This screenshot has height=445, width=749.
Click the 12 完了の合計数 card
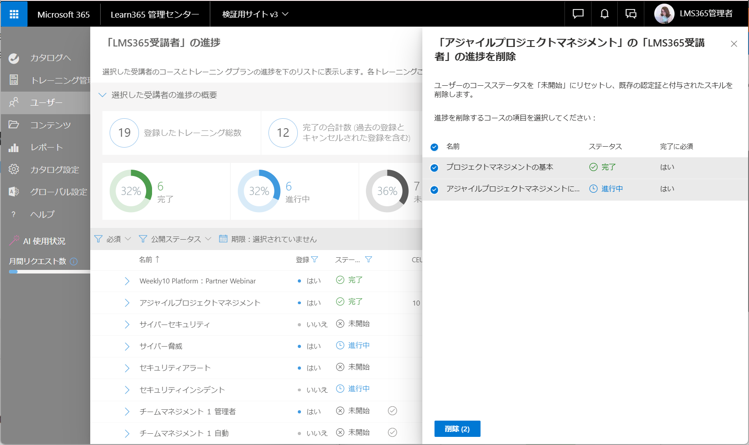pyautogui.click(x=341, y=133)
